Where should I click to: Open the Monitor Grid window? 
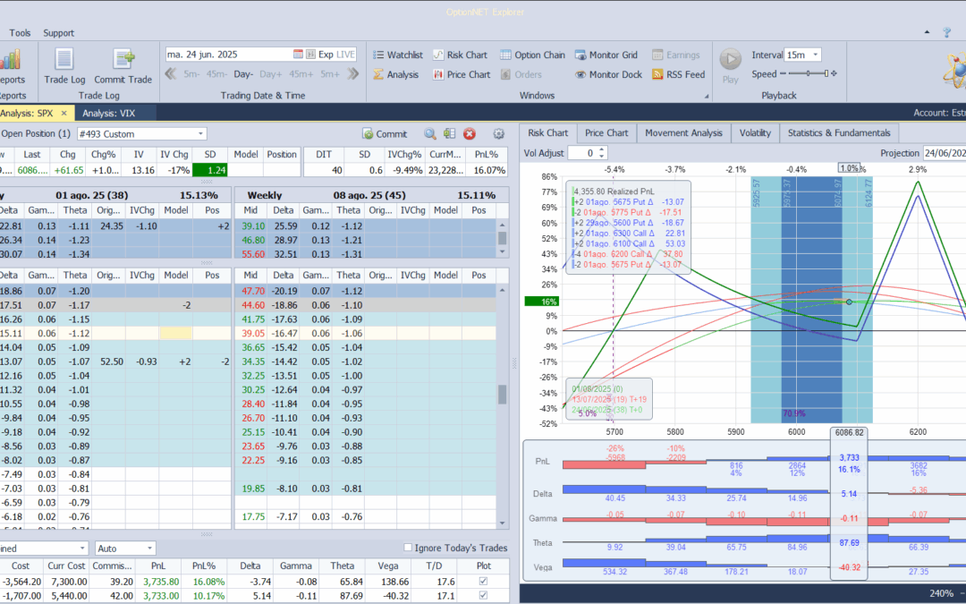point(606,55)
